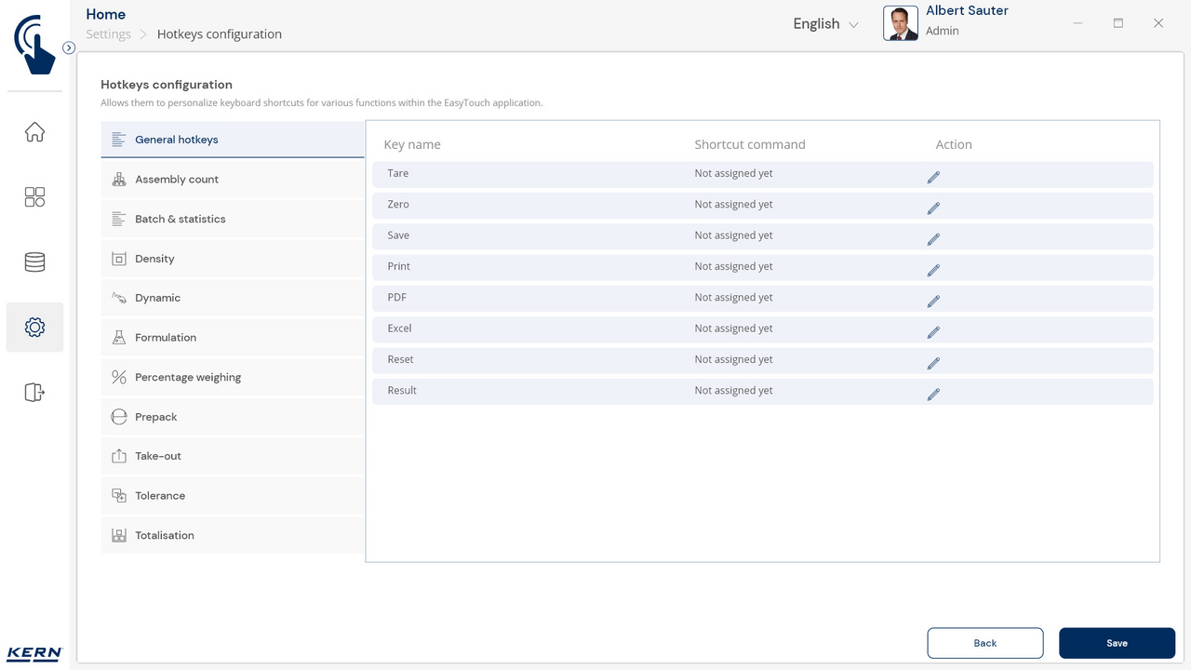Click the logout icon in the sidebar
This screenshot has height=670, width=1191.
click(x=34, y=393)
